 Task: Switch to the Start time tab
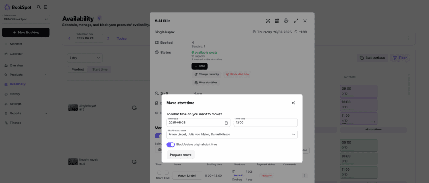pyautogui.click(x=100, y=70)
